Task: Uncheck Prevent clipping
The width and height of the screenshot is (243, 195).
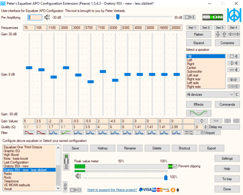Action: [175, 166]
